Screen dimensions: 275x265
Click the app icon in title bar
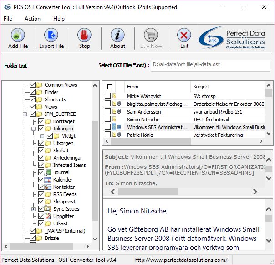click(8, 7)
